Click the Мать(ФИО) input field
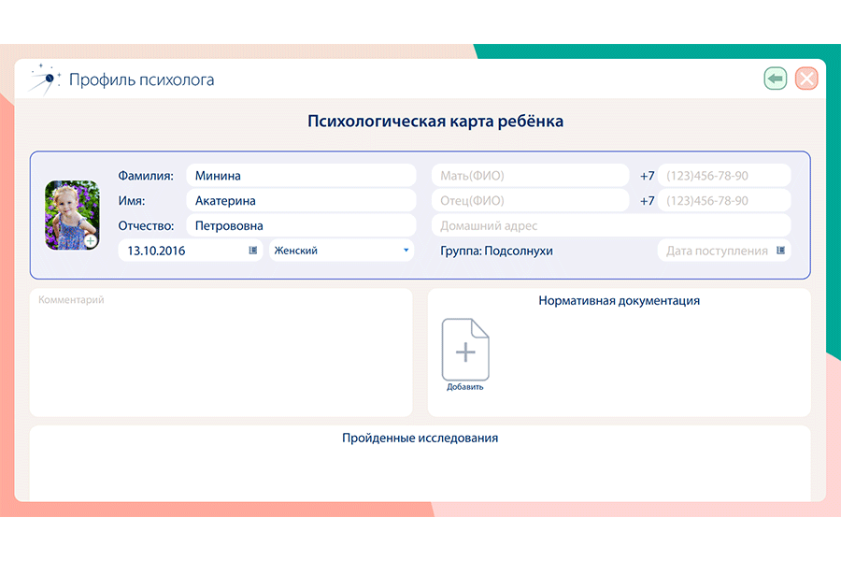The image size is (841, 561). pos(529,176)
